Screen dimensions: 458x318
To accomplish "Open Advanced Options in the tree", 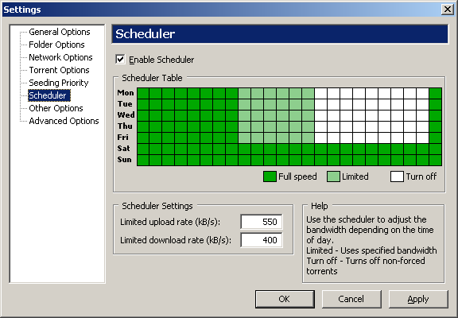I will 64,121.
